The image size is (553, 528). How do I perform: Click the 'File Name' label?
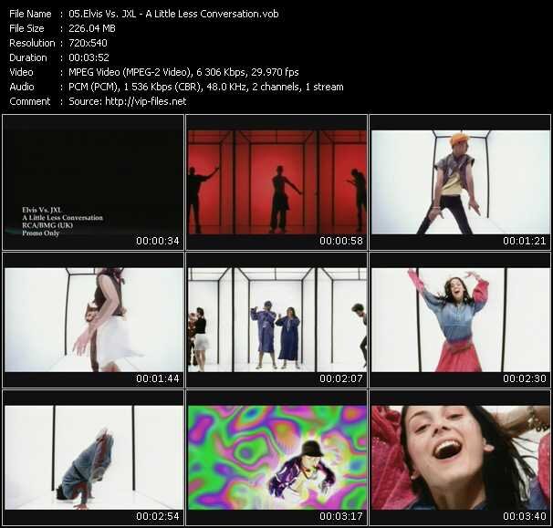[x=30, y=14]
